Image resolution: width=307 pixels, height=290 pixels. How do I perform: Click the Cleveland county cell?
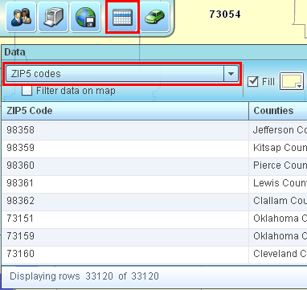point(278,254)
